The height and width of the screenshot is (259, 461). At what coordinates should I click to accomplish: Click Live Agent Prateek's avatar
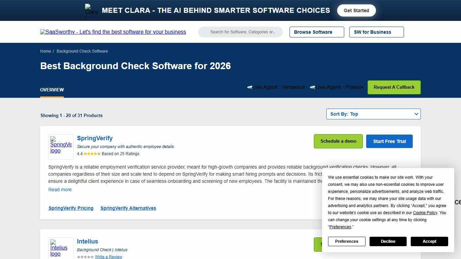point(314,87)
